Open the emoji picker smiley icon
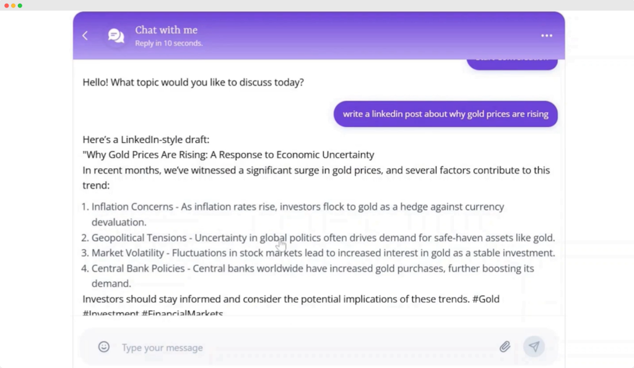Viewport: 634px width, 368px height. (104, 347)
